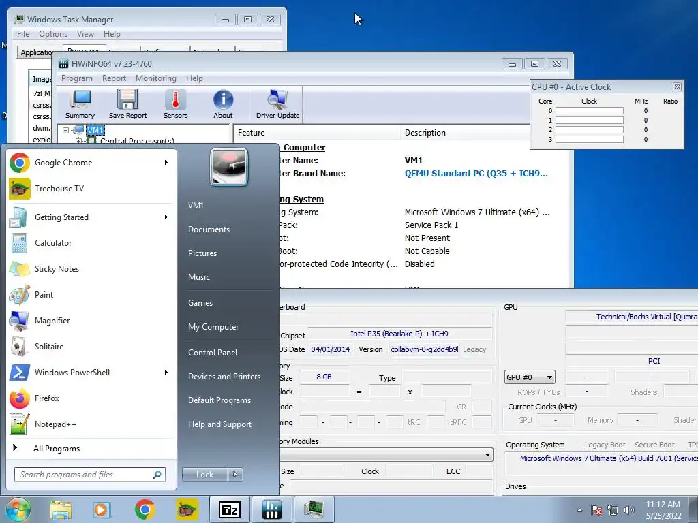This screenshot has width=698, height=523.
Task: Open Task Manager File menu
Action: click(23, 34)
